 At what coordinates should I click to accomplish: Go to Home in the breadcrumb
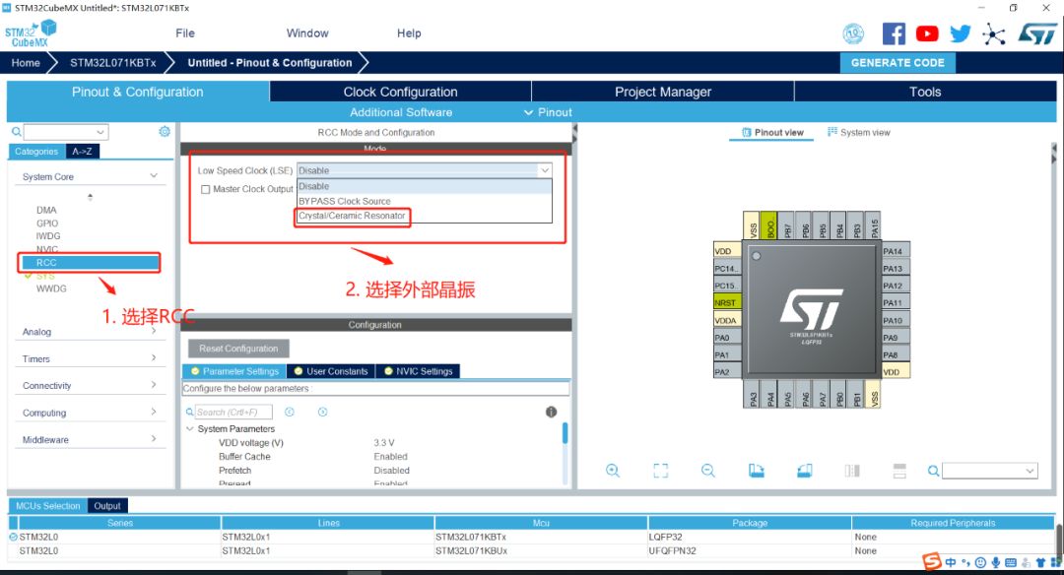(26, 62)
